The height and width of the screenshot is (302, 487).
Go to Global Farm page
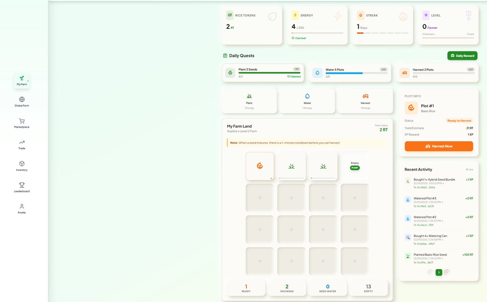[22, 102]
